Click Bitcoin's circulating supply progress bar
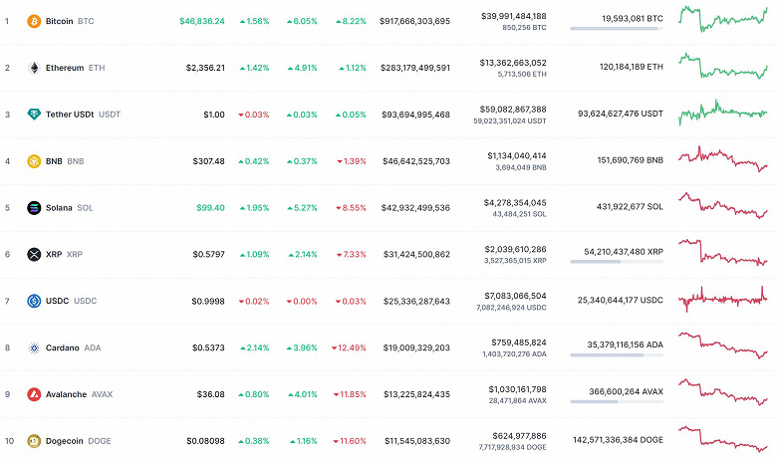The height and width of the screenshot is (457, 777). tap(616, 29)
